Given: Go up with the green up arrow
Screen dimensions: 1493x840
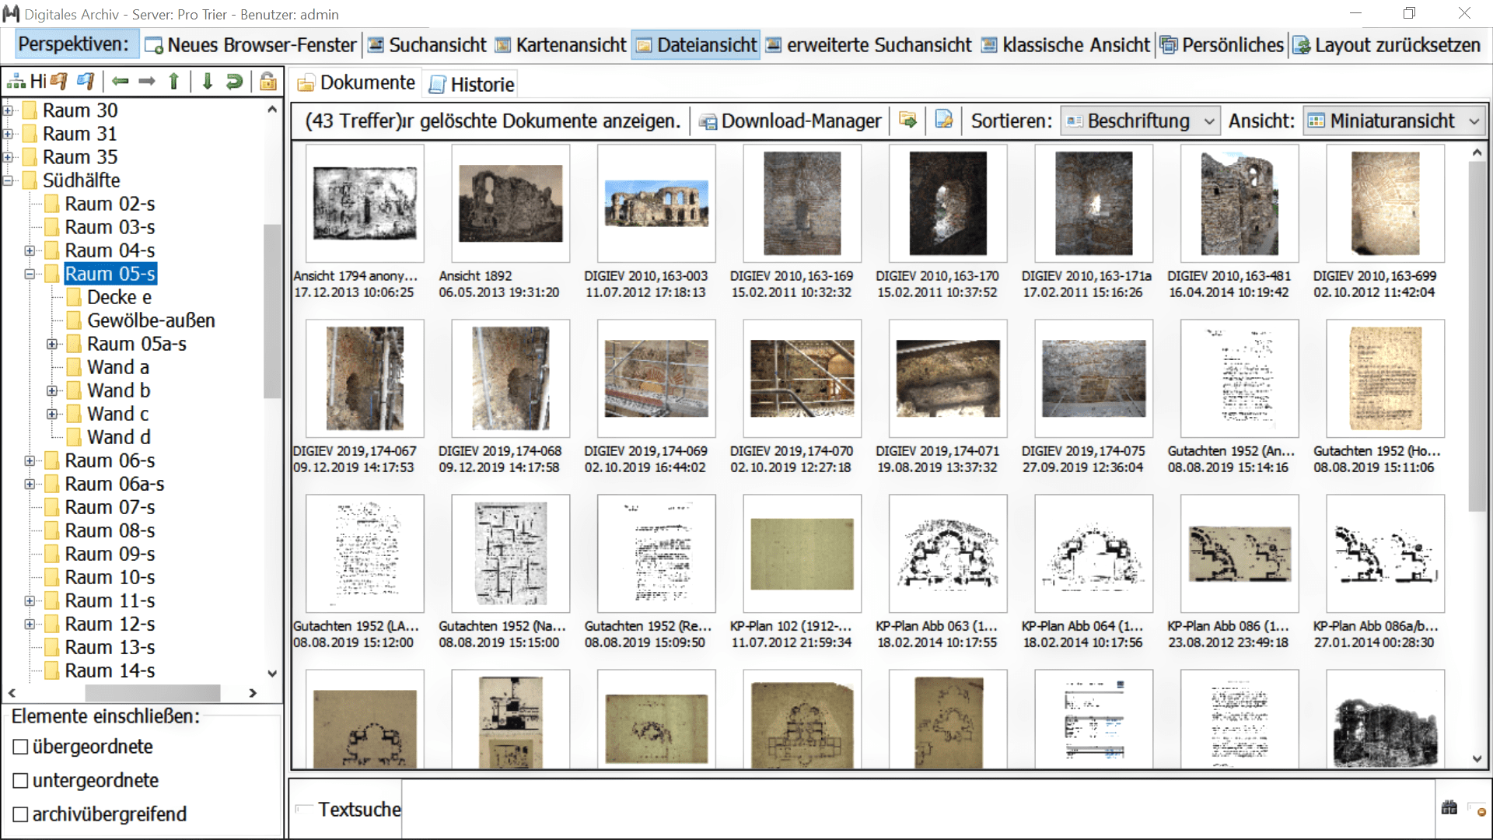Looking at the screenshot, I should (174, 81).
